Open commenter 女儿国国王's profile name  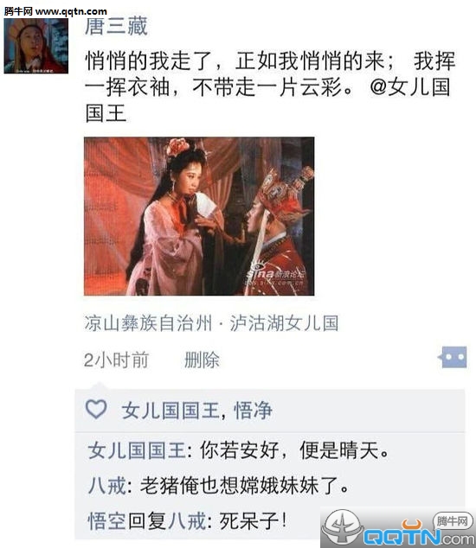[x=137, y=450]
